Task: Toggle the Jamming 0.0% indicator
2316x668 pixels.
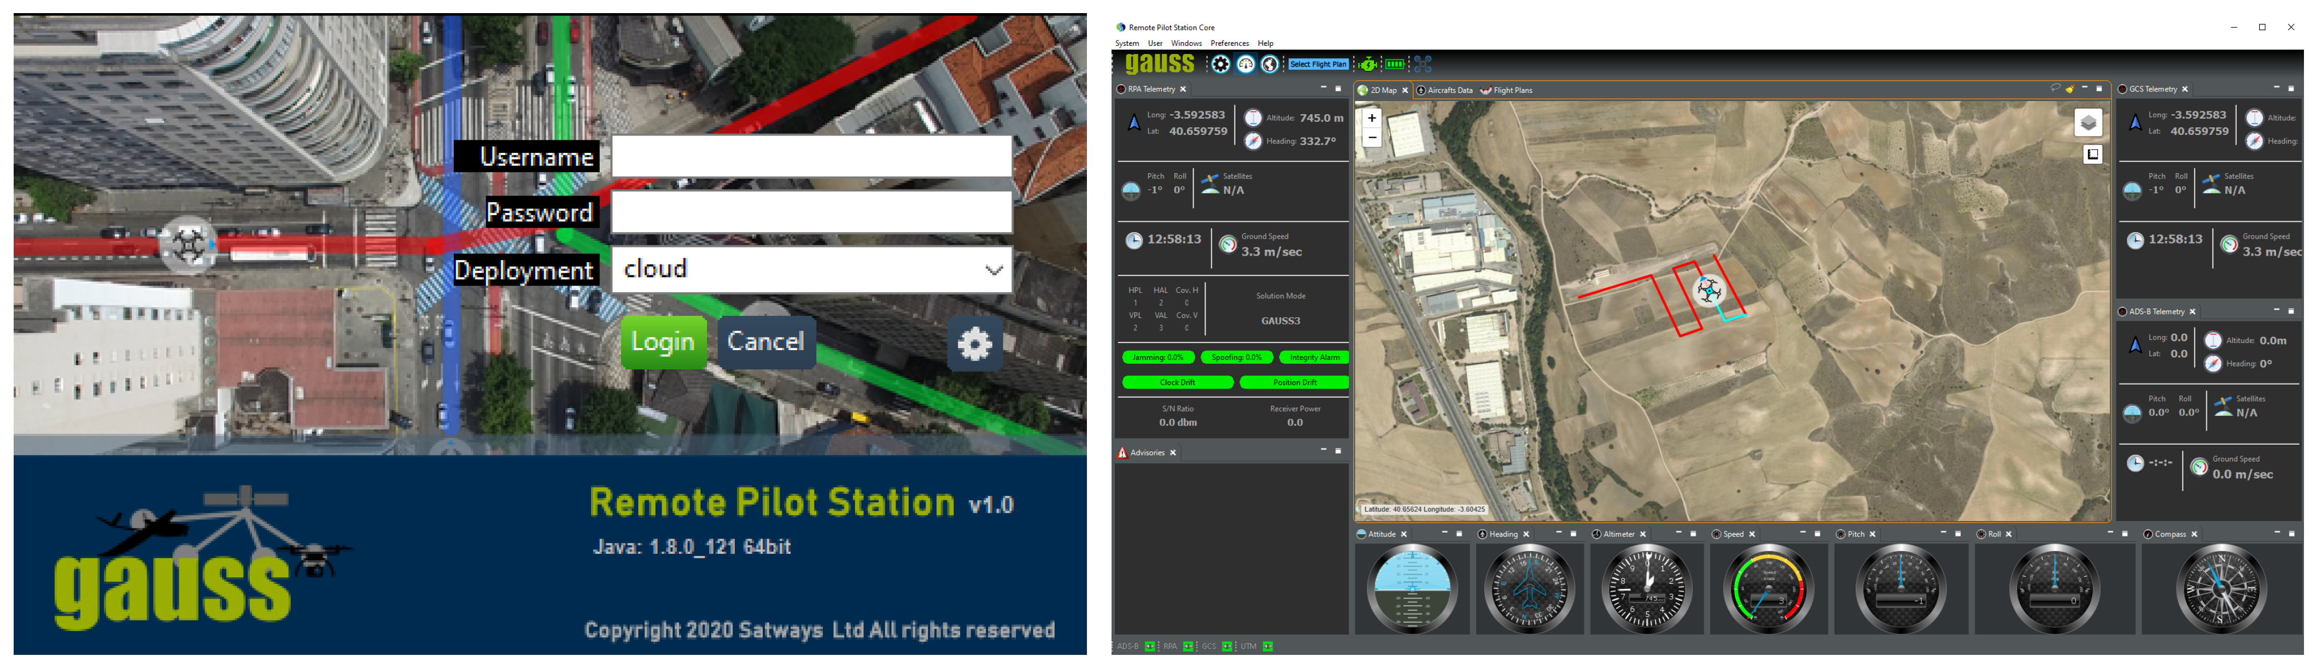Action: pos(1157,357)
